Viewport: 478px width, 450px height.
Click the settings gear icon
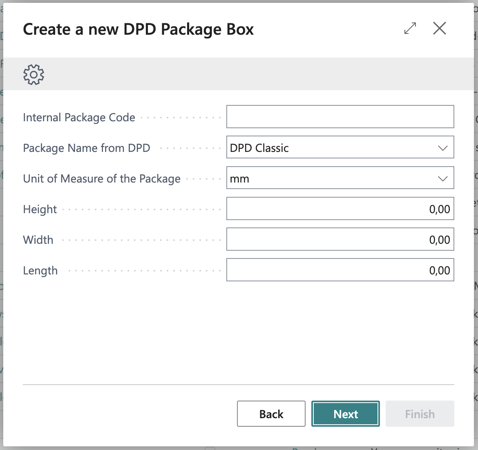click(x=34, y=74)
